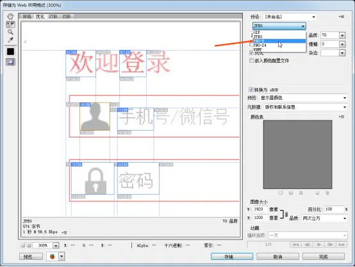The width and height of the screenshot is (355, 267).
Task: Click the Firefox browser preview icon
Action: 53,257
